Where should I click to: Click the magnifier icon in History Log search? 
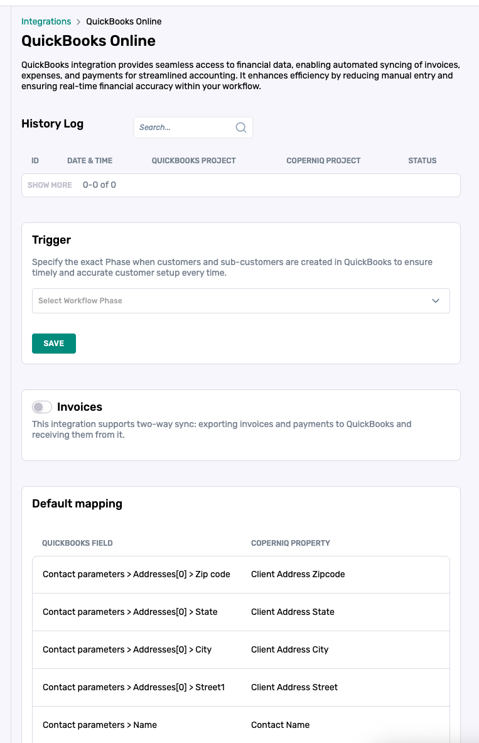(x=240, y=127)
